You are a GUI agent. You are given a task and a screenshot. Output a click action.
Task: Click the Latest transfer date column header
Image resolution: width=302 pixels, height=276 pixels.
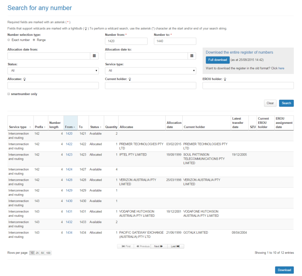(240, 123)
